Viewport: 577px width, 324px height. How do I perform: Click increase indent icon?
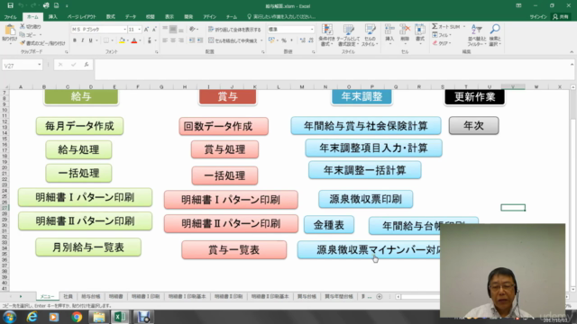click(x=200, y=40)
